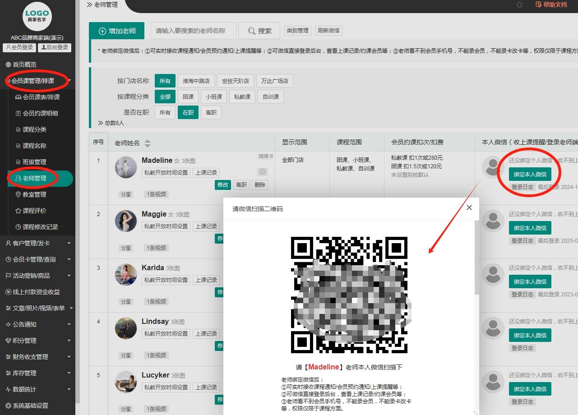Viewport: 578px width, 415px height.
Task: Filter by store 万达广场店
Action: pyautogui.click(x=275, y=81)
